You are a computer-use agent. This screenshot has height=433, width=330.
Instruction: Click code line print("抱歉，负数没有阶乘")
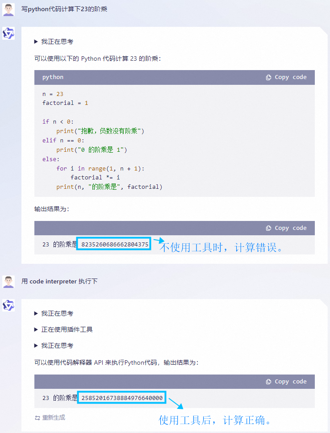click(100, 131)
